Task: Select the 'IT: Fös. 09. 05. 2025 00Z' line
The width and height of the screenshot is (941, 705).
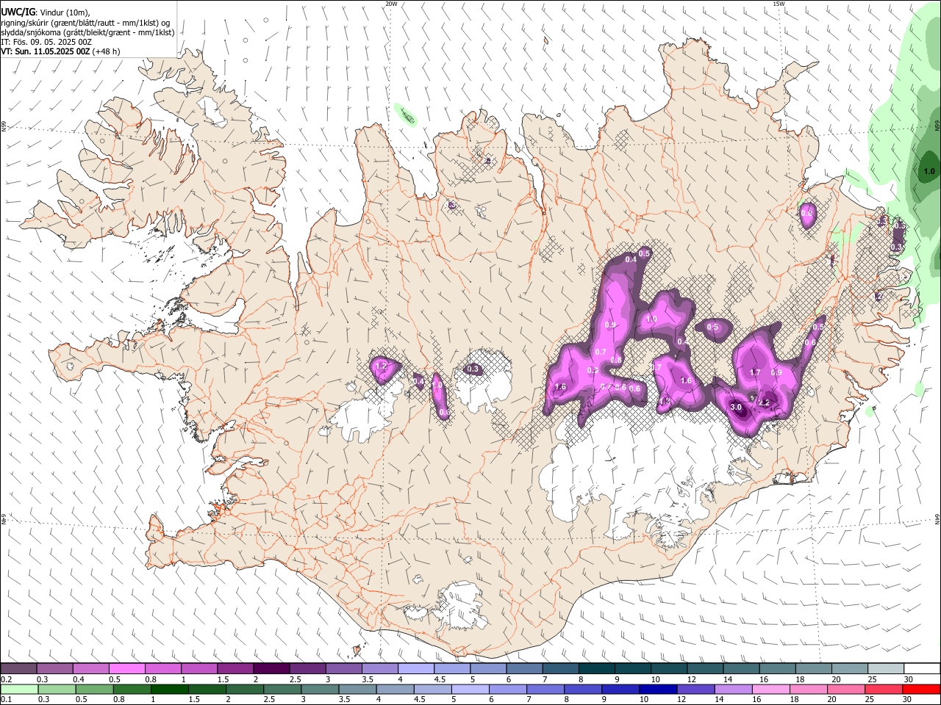Action: click(46, 42)
